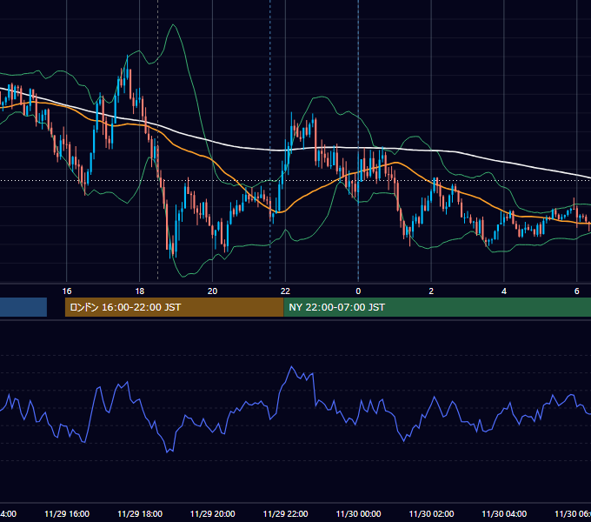Click the 11/30 00:00 date label
The image size is (591, 522).
click(x=358, y=513)
